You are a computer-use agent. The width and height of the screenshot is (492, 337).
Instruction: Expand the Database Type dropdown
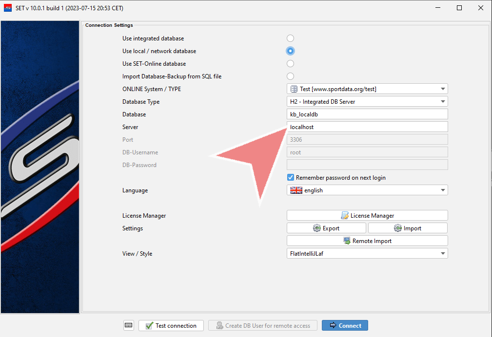[367, 102]
